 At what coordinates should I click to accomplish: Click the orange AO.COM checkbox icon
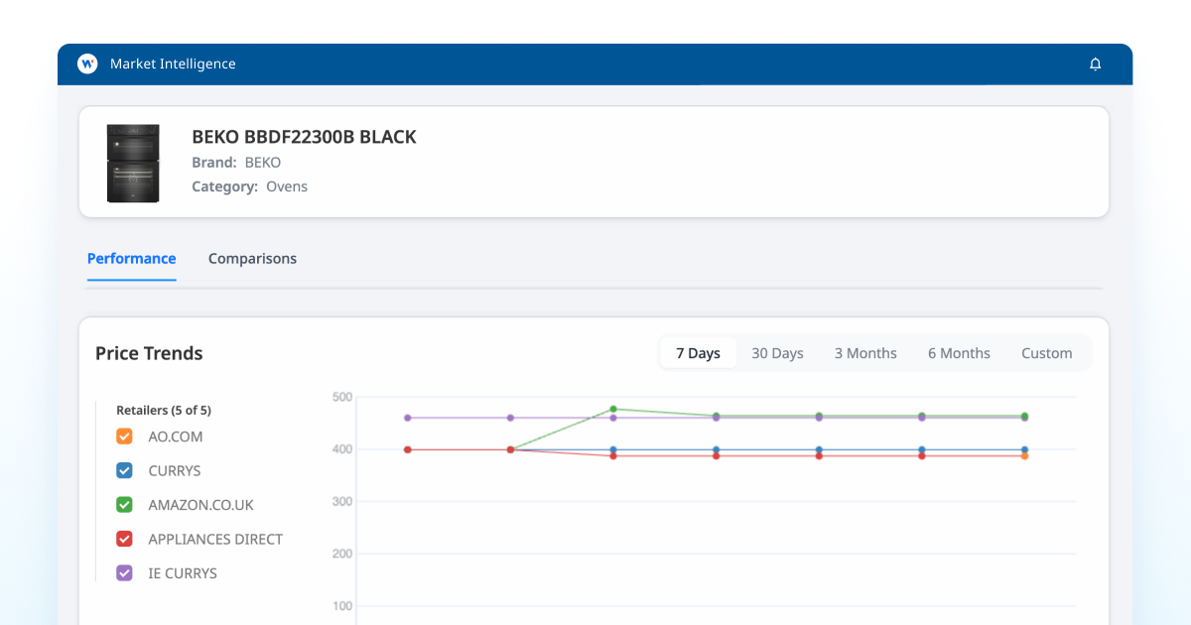[123, 436]
